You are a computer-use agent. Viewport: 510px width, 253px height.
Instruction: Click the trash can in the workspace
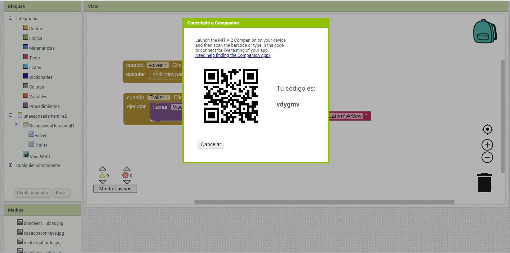tap(484, 182)
